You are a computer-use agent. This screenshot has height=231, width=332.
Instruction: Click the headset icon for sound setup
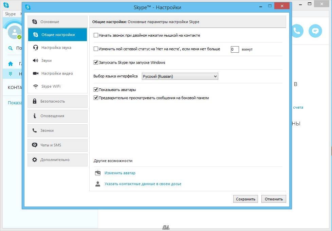36,48
